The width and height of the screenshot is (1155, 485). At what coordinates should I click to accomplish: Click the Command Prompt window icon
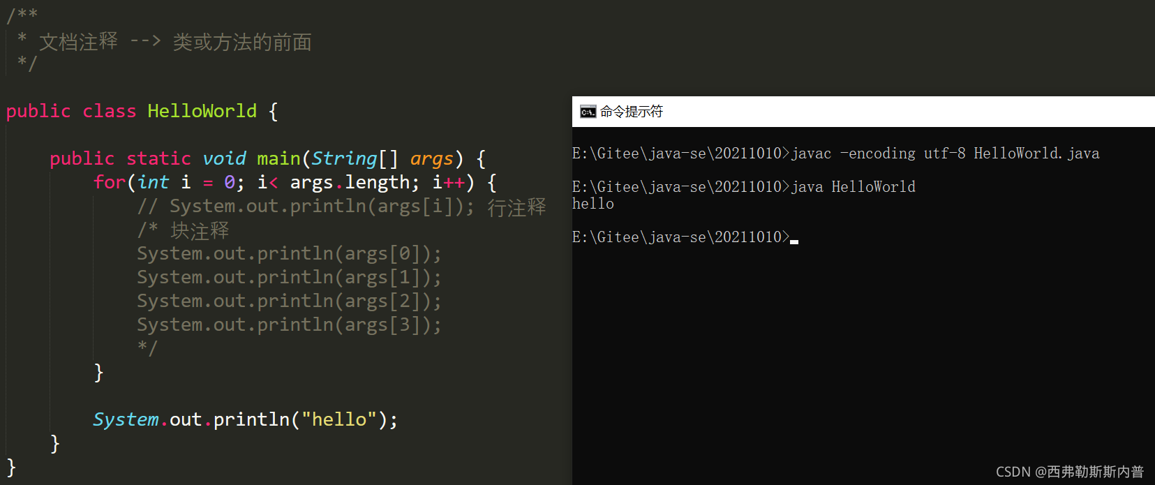(x=588, y=112)
